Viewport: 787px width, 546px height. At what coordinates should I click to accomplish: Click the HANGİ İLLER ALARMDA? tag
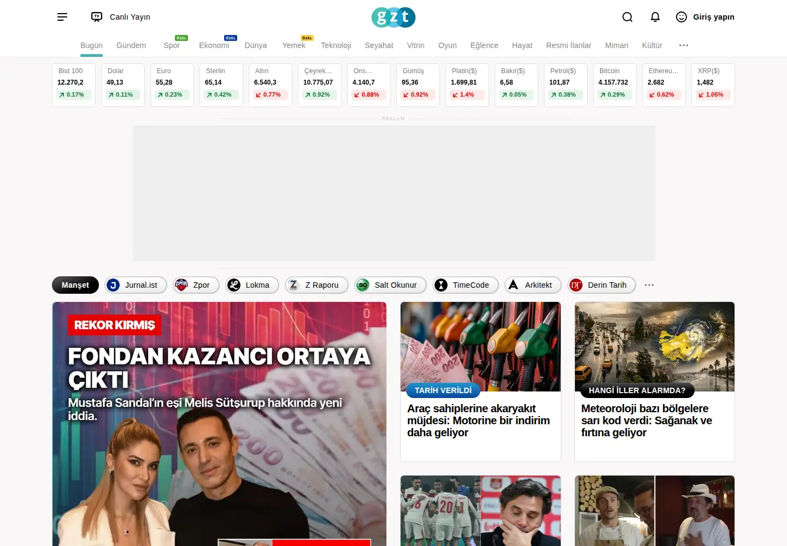tap(637, 390)
